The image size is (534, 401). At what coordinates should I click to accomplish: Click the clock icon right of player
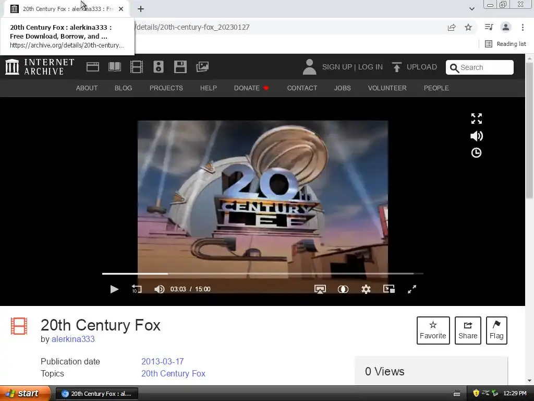coord(476,153)
